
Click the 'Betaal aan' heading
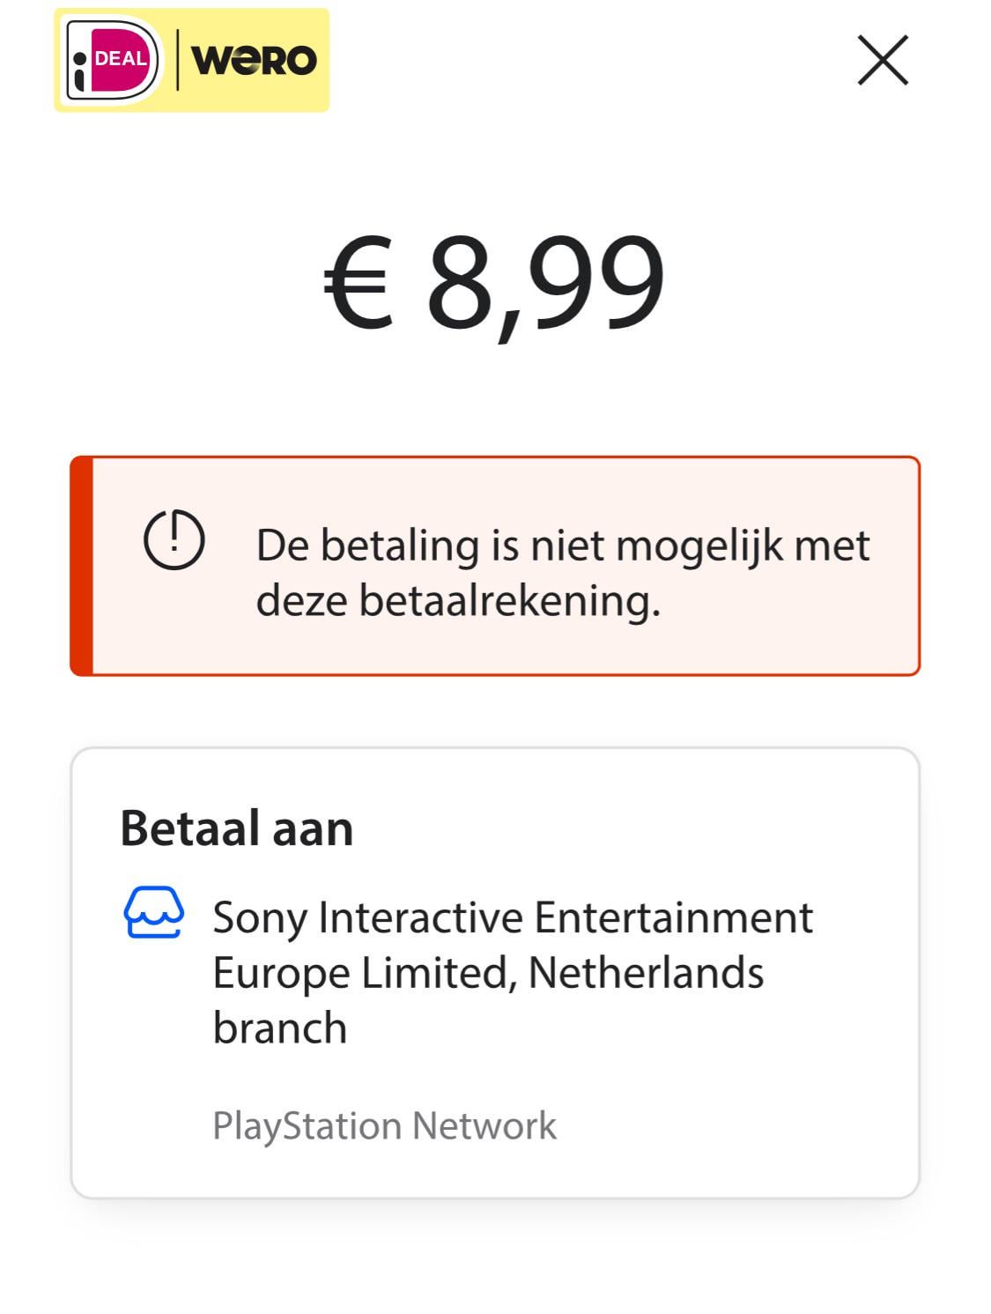[x=236, y=828]
